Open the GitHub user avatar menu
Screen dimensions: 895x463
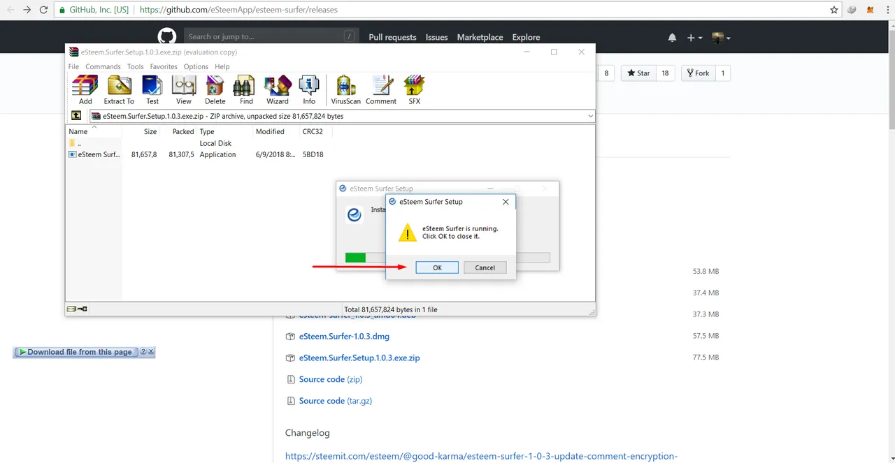721,38
